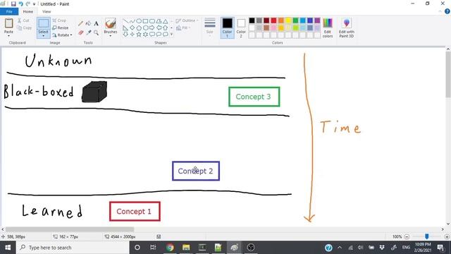
Task: Choose the Pentagon shape
Action: 139,28
